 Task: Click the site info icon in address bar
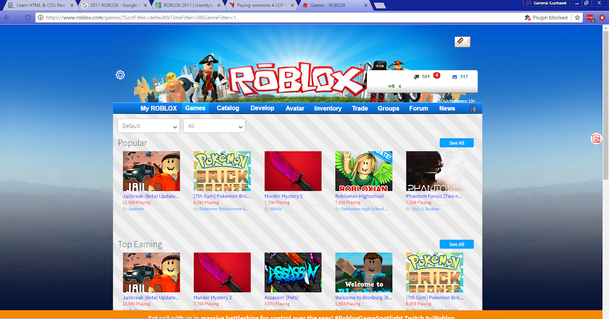click(x=40, y=18)
